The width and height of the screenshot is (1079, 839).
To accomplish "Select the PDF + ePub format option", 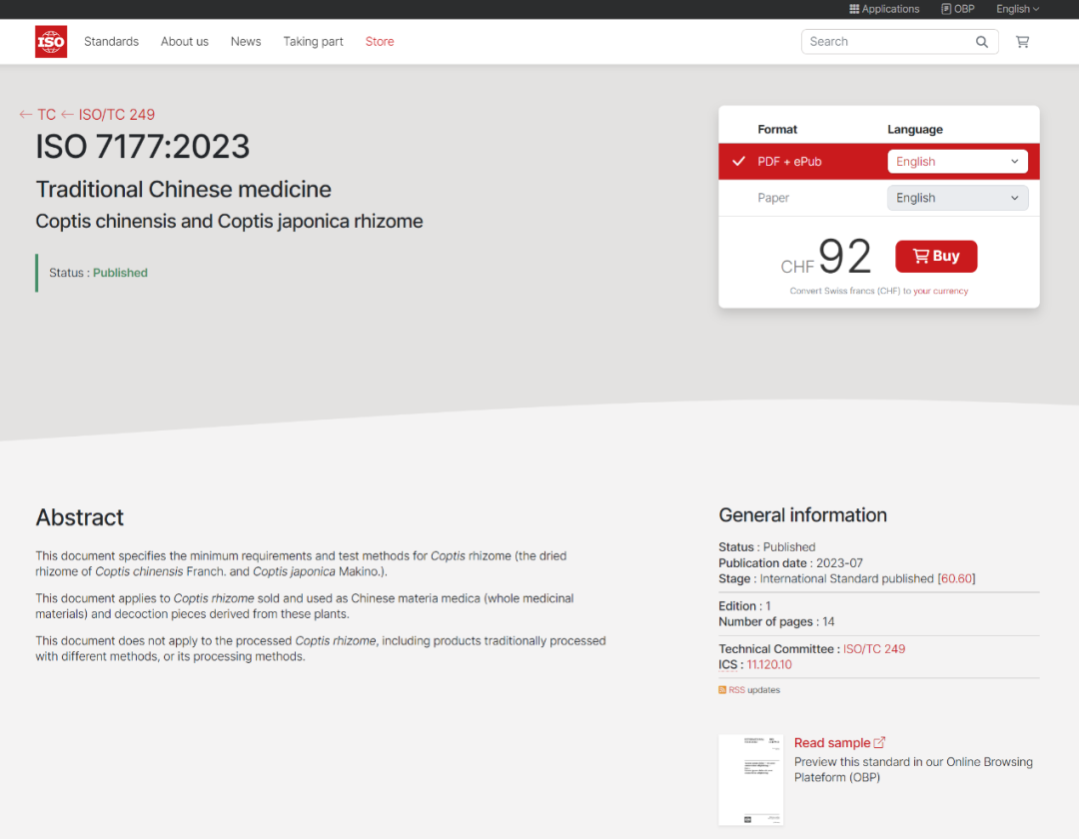I will tap(789, 162).
